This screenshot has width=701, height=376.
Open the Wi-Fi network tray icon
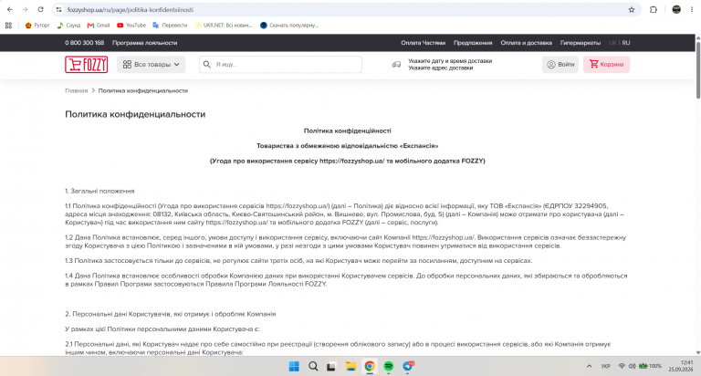click(622, 366)
